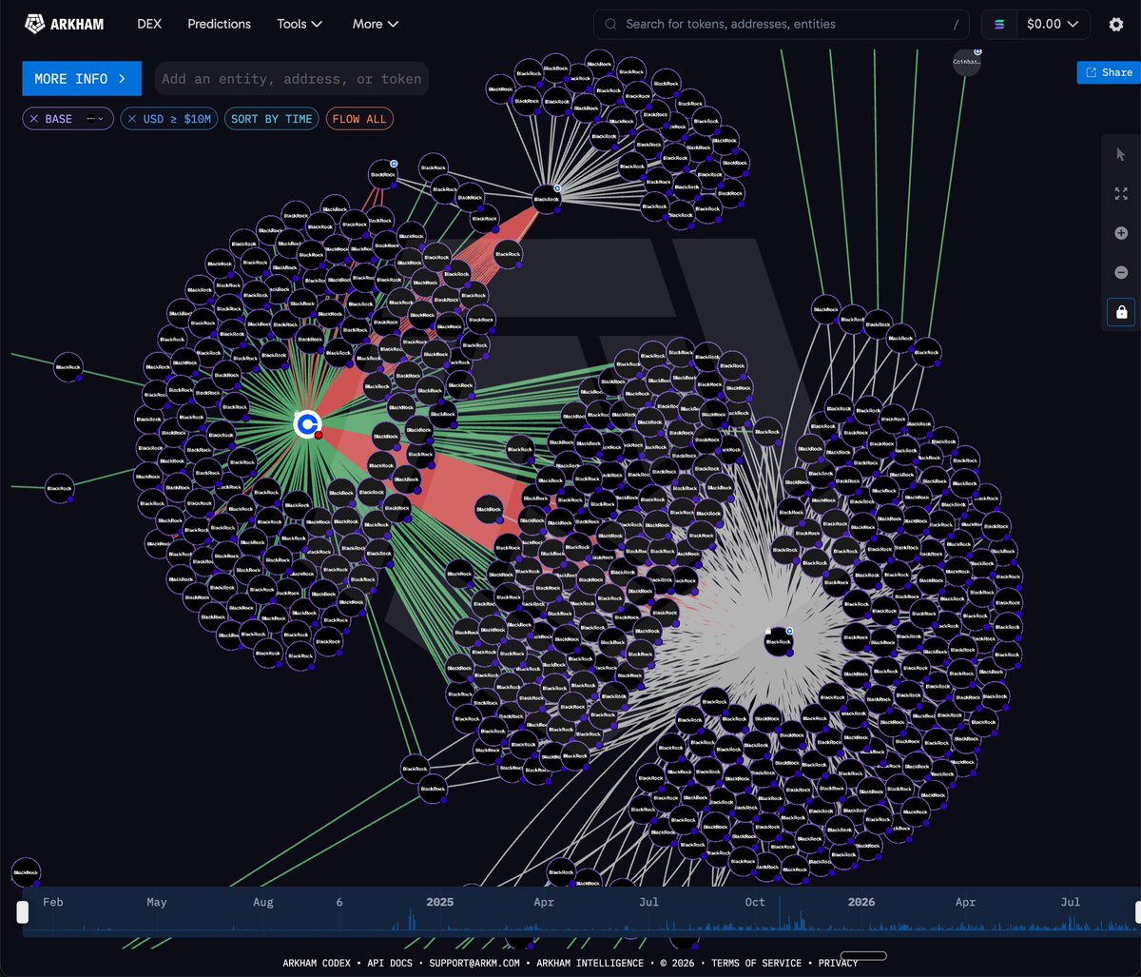Open settings via the gear icon

click(1116, 24)
